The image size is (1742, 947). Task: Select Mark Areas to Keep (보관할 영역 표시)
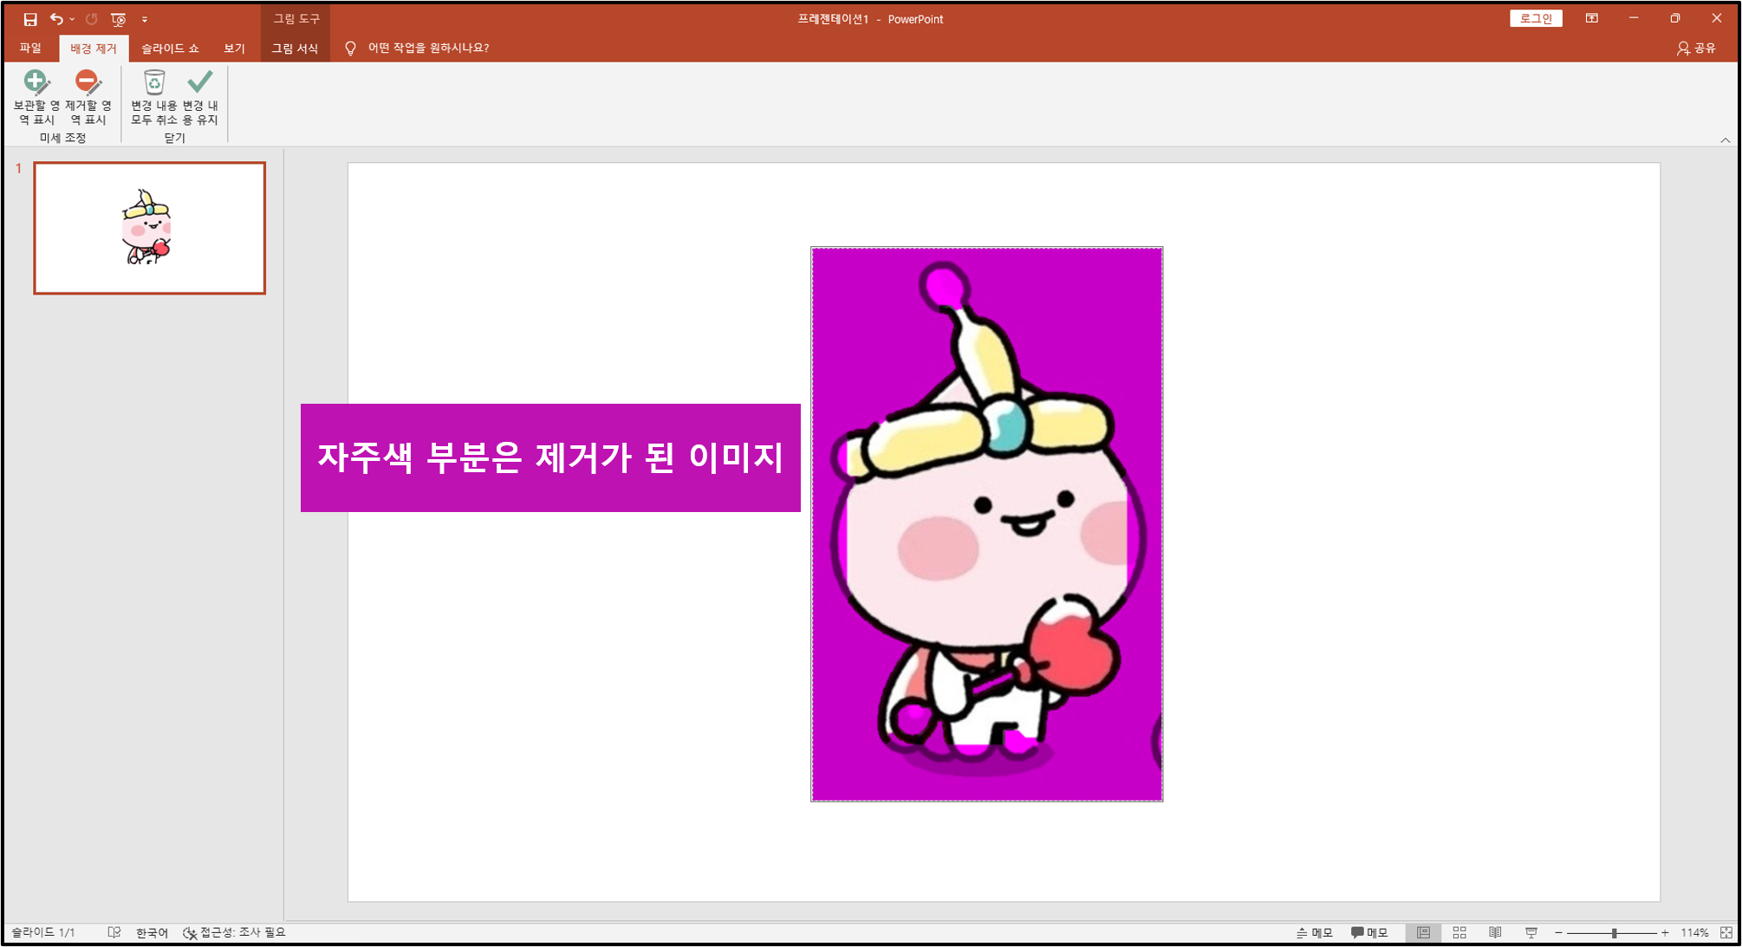pyautogui.click(x=36, y=95)
